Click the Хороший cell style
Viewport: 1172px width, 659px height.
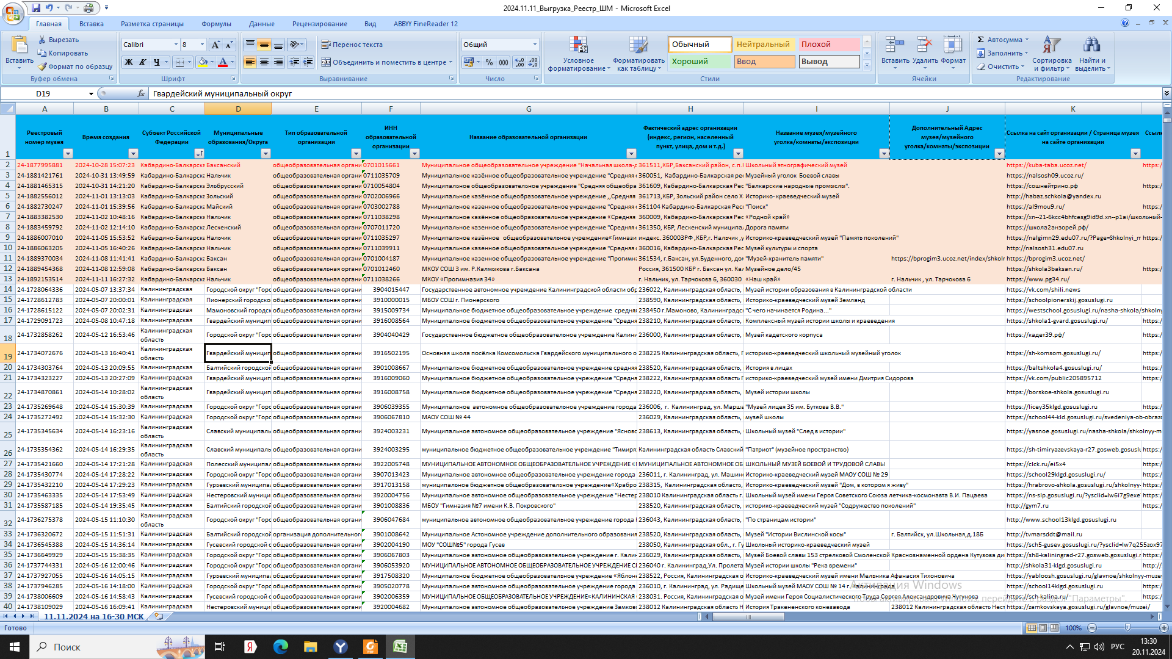(700, 62)
